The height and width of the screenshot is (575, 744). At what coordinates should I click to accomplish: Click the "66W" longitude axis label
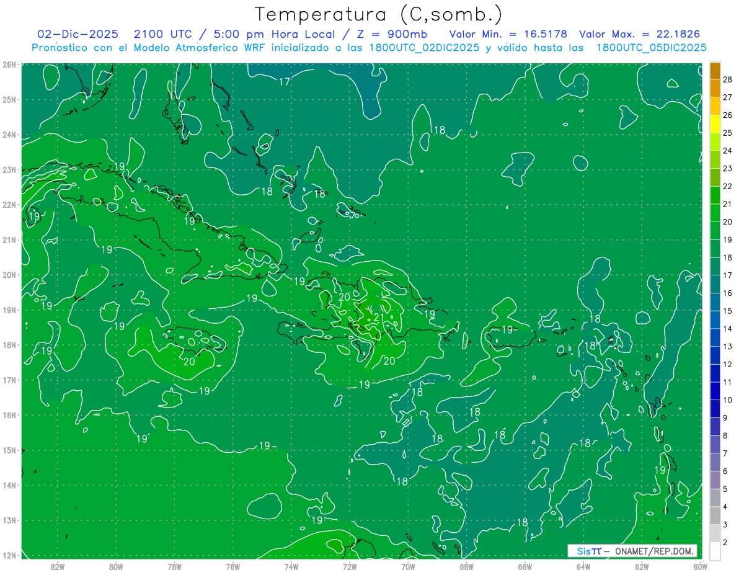click(x=525, y=566)
